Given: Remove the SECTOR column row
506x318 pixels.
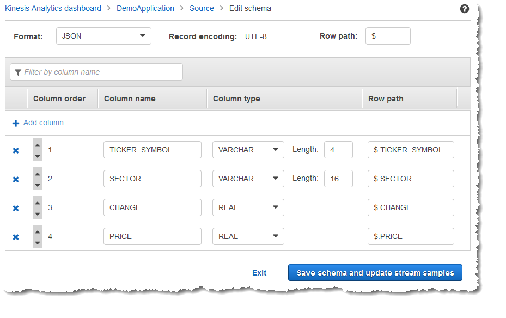Looking at the screenshot, I should tap(15, 179).
